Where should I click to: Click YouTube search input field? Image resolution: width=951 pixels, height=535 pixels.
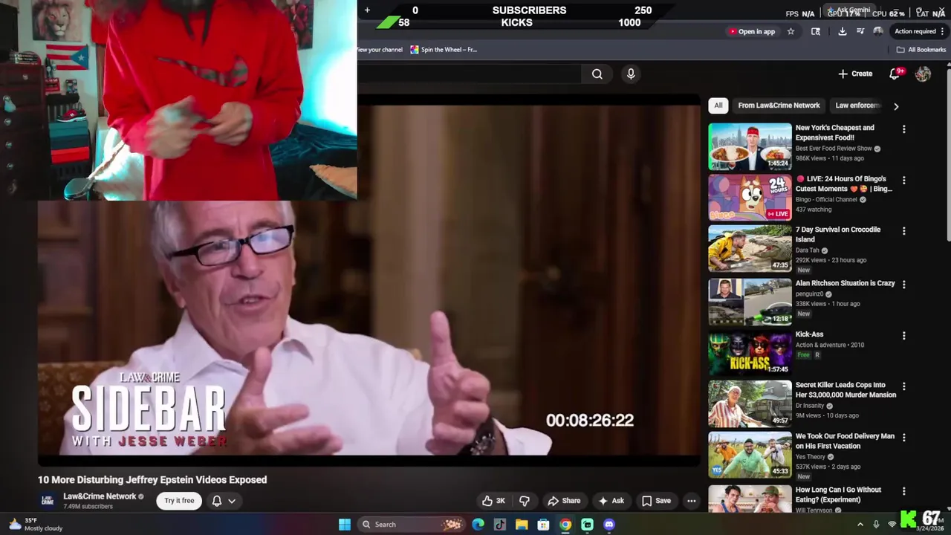(470, 74)
